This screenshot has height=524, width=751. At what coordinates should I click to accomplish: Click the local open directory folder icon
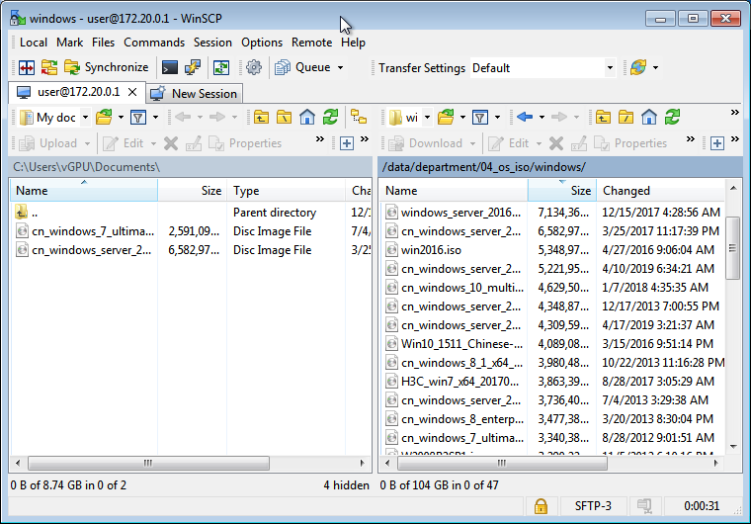pos(104,118)
